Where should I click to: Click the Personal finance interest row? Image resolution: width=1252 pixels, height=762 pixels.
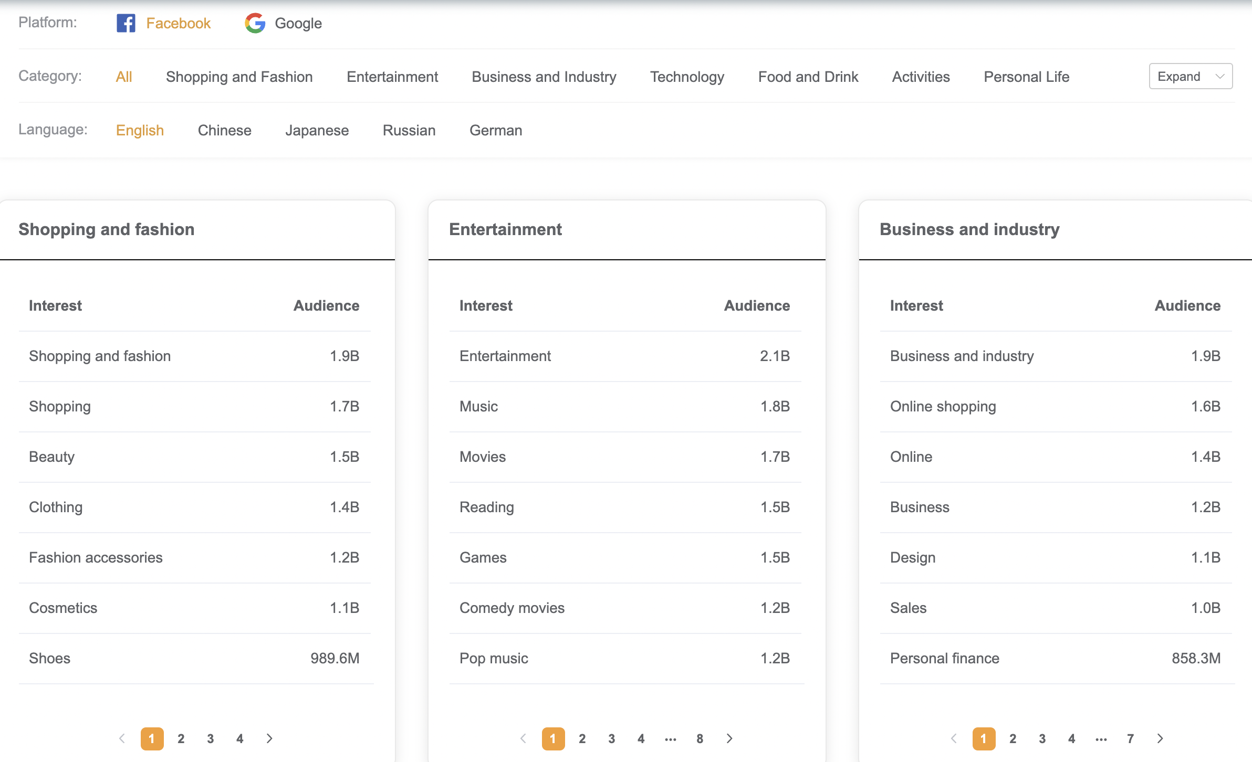[x=1056, y=659]
